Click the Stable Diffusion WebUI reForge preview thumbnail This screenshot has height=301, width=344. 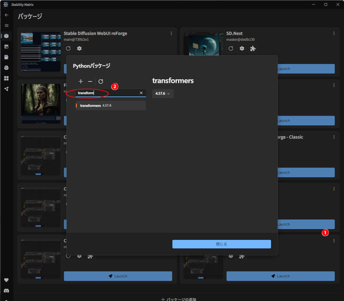(x=41, y=52)
